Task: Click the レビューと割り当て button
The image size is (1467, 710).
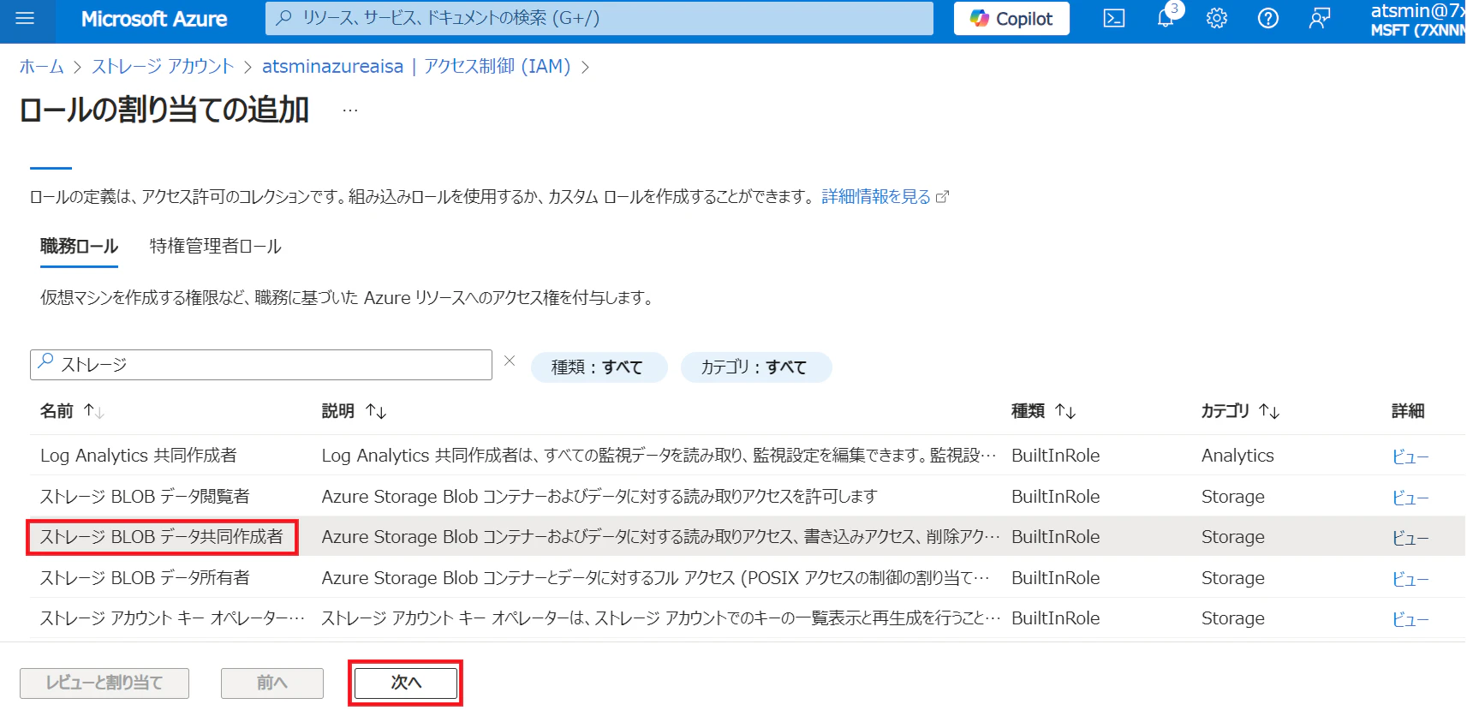Action: 104,683
